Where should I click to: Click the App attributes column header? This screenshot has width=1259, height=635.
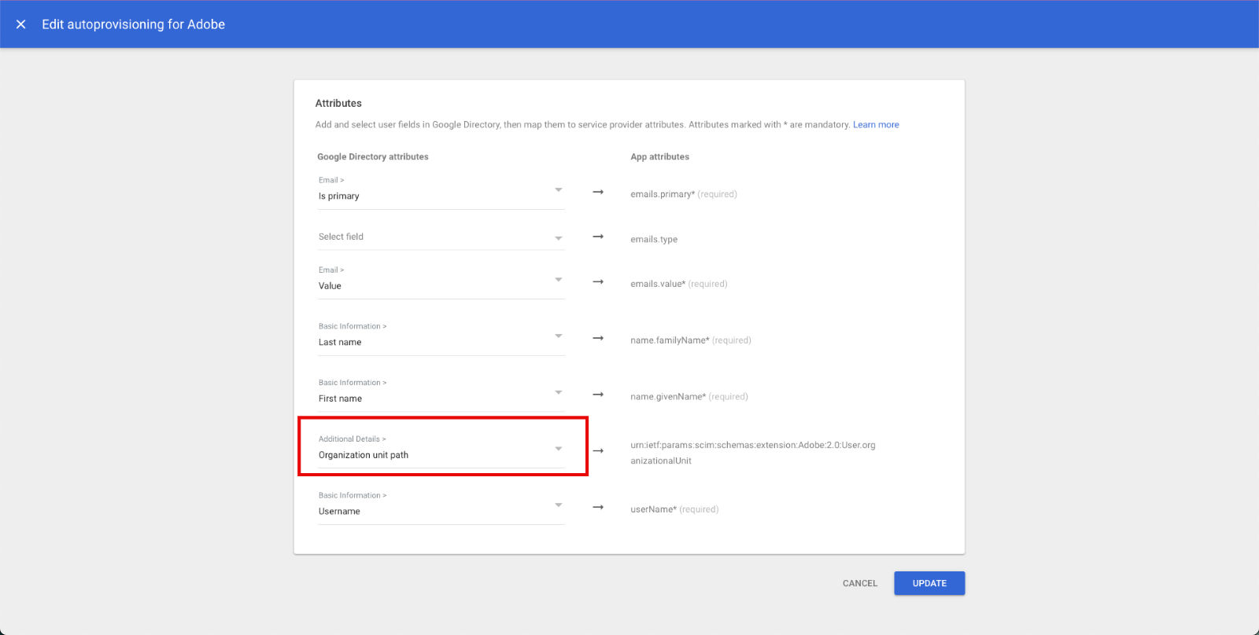[x=659, y=157]
